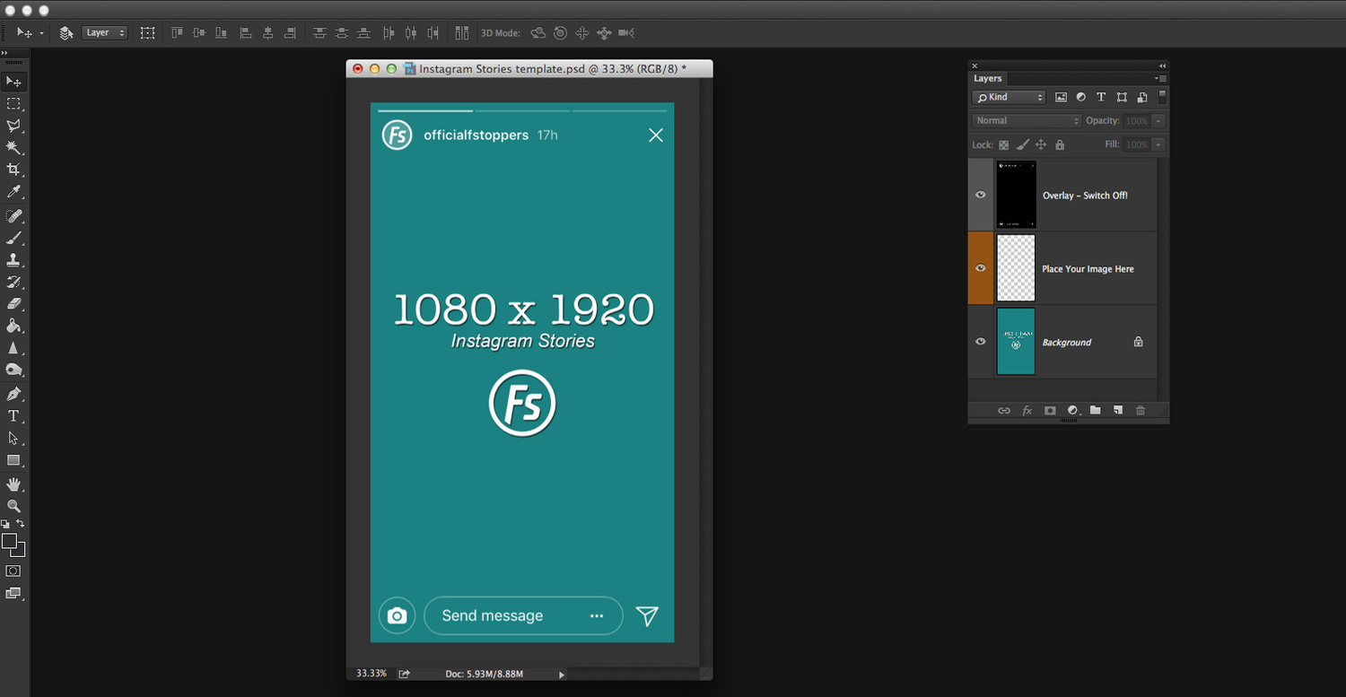Open the Add layer style menu

tap(1027, 410)
